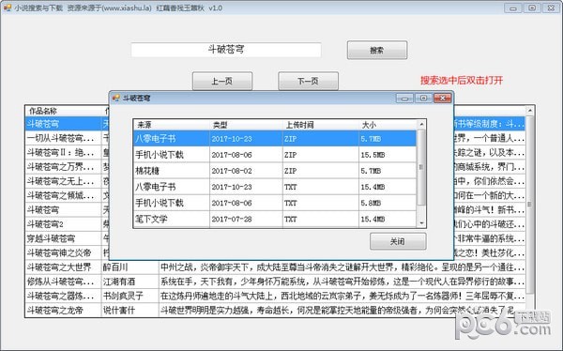The image size is (563, 351).
Task: Select 手机小说下载 row dated 2017-08-06 with 15.5MB
Action: click(275, 155)
